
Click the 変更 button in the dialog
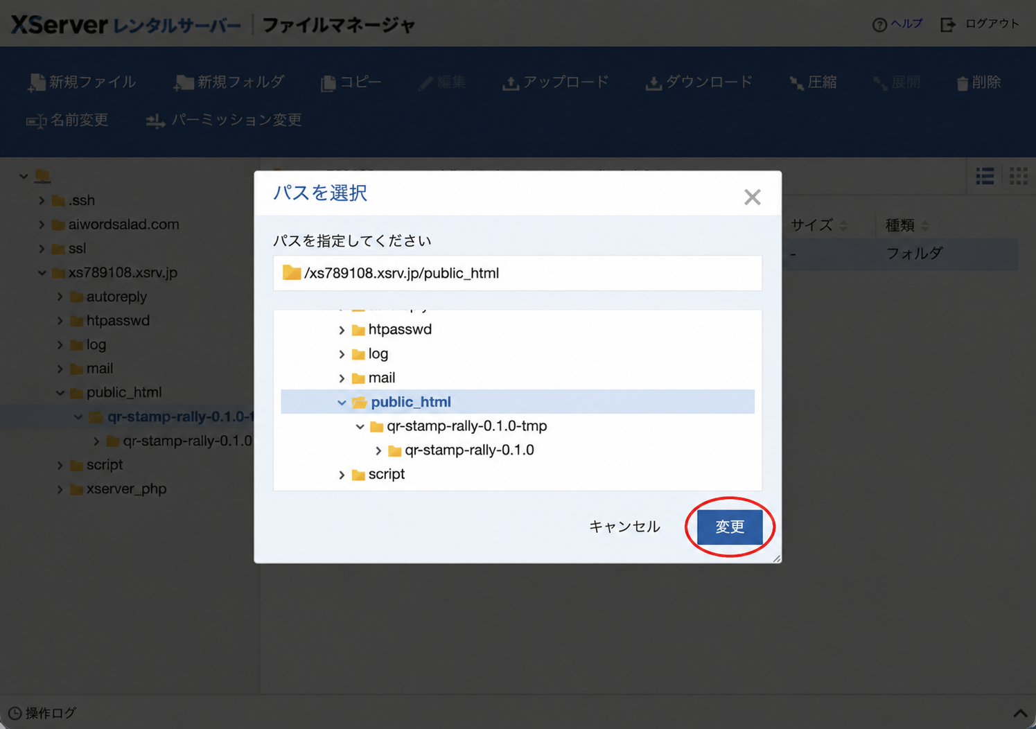click(x=730, y=527)
